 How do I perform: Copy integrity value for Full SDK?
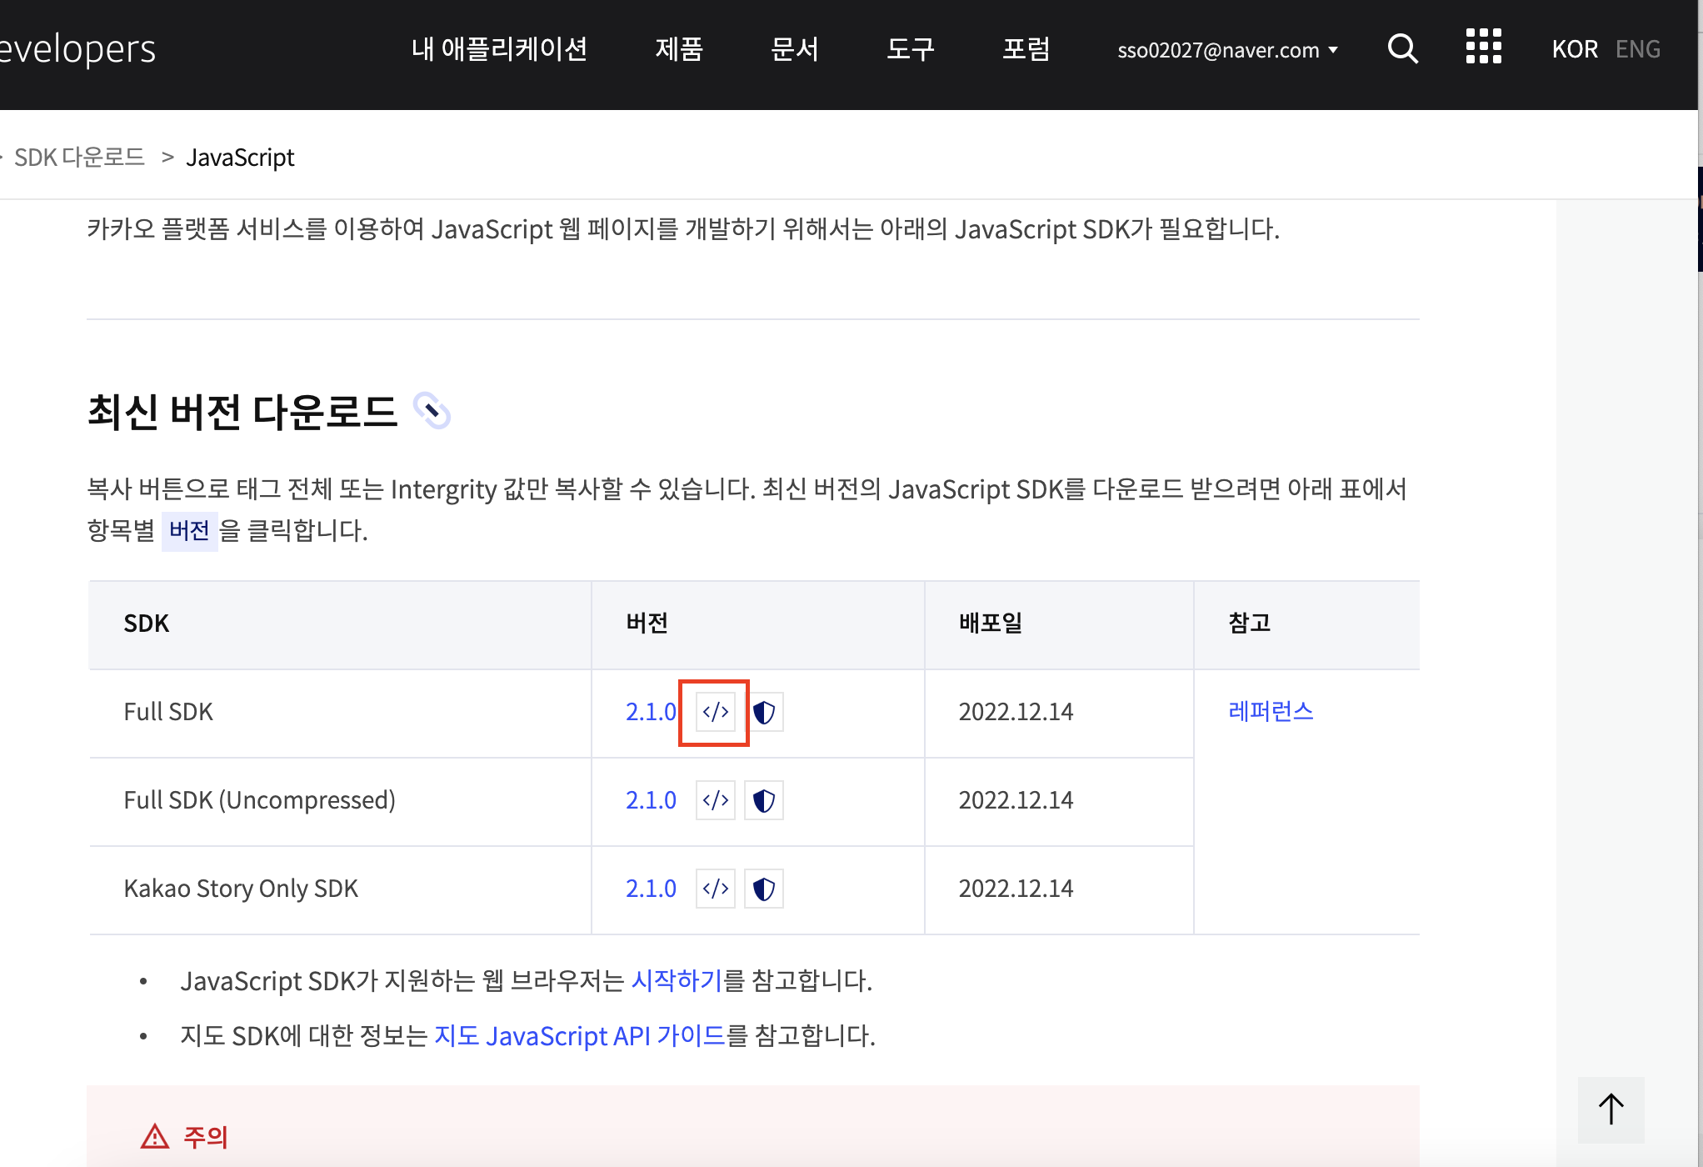[764, 712]
